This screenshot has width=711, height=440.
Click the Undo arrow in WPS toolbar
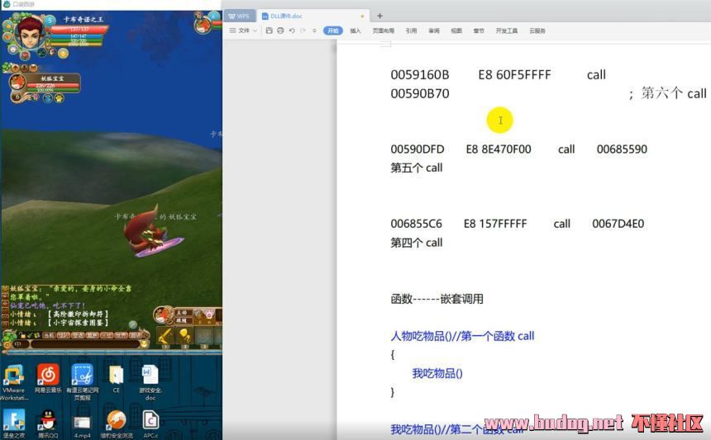click(291, 31)
